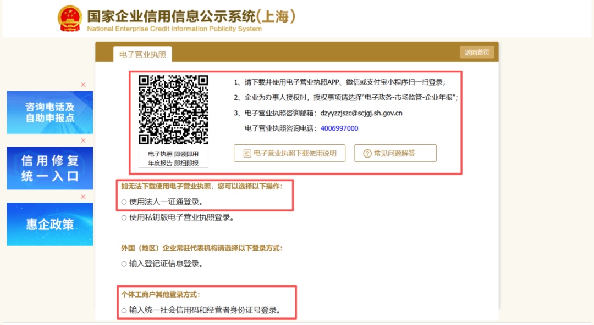The image size is (594, 325).
Task: Click instruction line 请下载并使用电子营业执照APP
Action: (x=339, y=82)
